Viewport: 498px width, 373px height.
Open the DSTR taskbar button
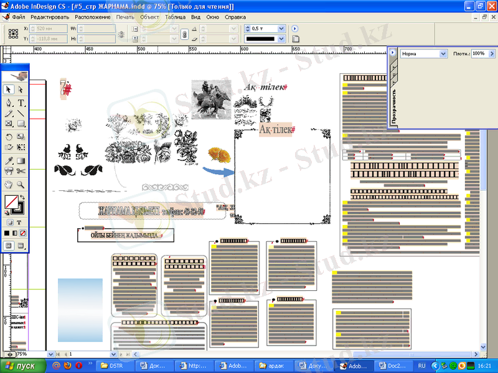click(x=113, y=366)
